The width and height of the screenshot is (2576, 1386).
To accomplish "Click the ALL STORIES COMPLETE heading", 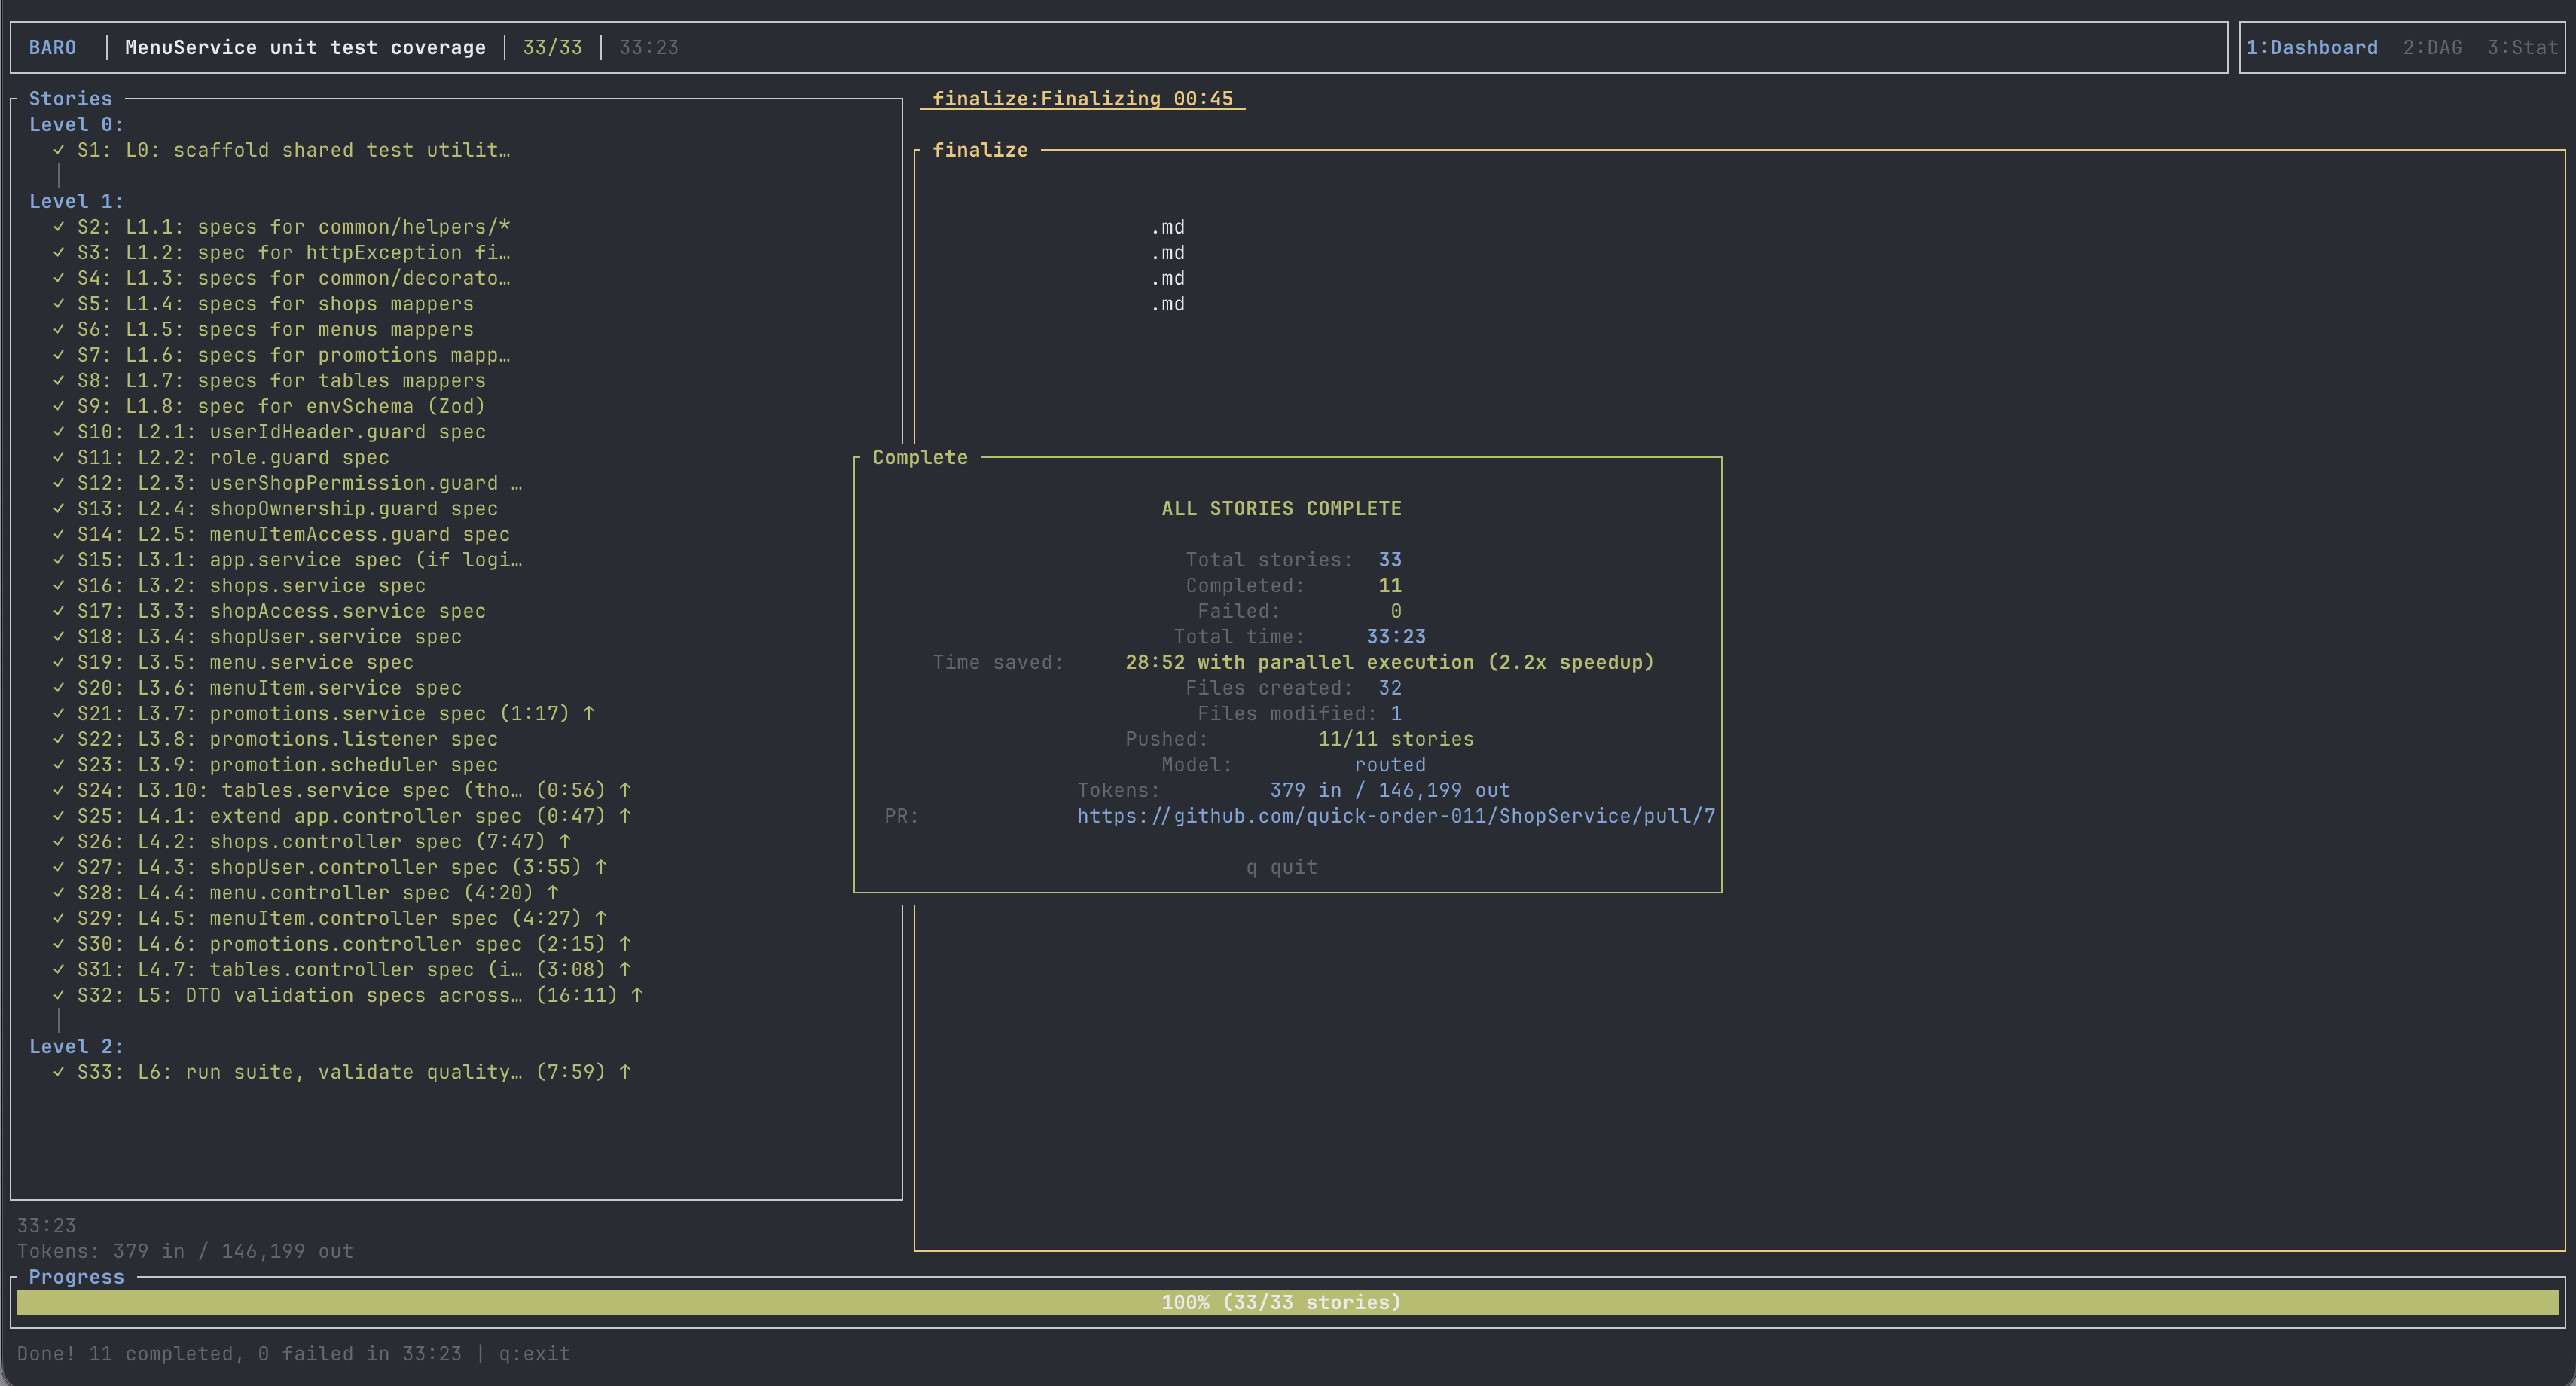I will (1281, 508).
